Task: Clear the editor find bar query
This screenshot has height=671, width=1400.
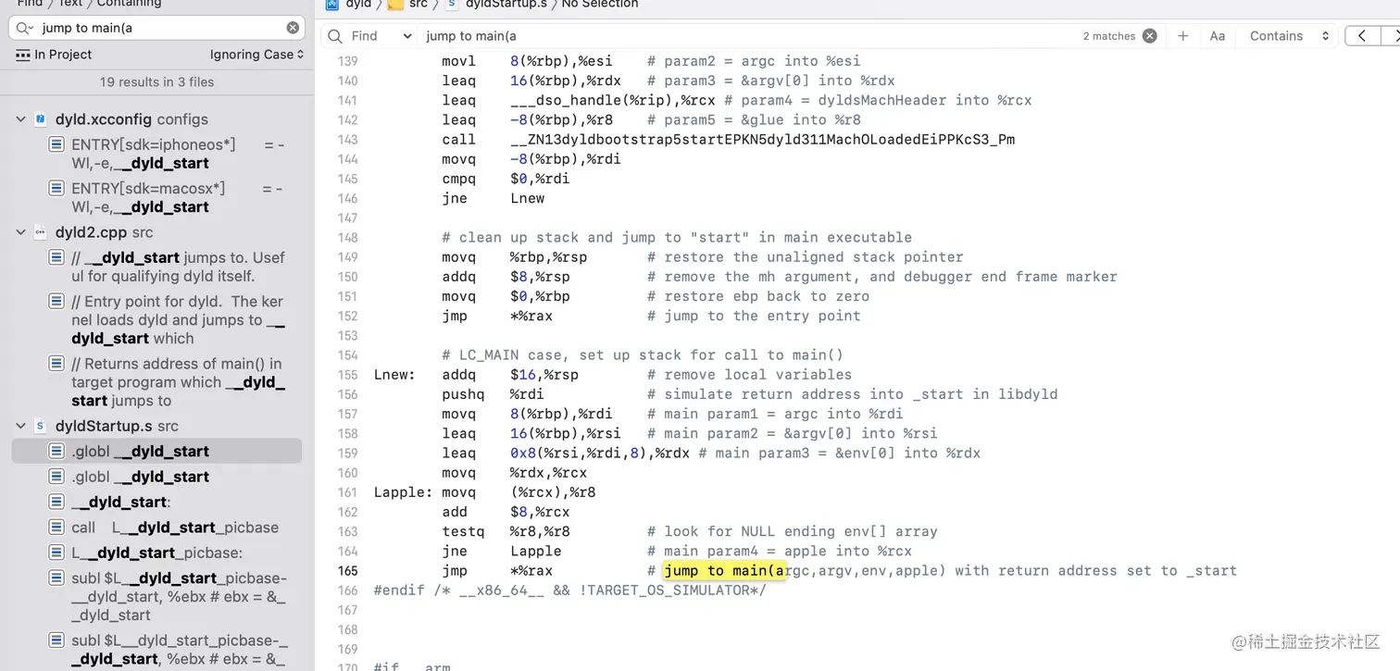Action: (x=1149, y=36)
